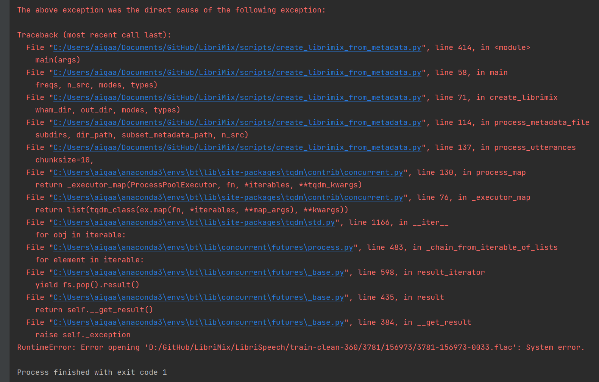Click the 'return list(tqdm_class(ex.map' line
599x382 pixels.
click(192, 210)
